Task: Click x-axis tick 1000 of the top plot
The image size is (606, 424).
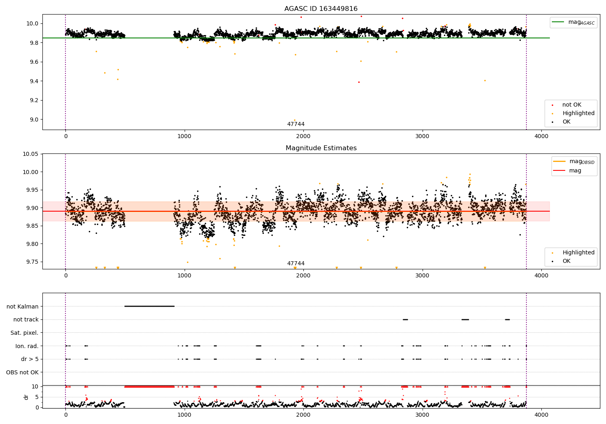Action: 185,136
